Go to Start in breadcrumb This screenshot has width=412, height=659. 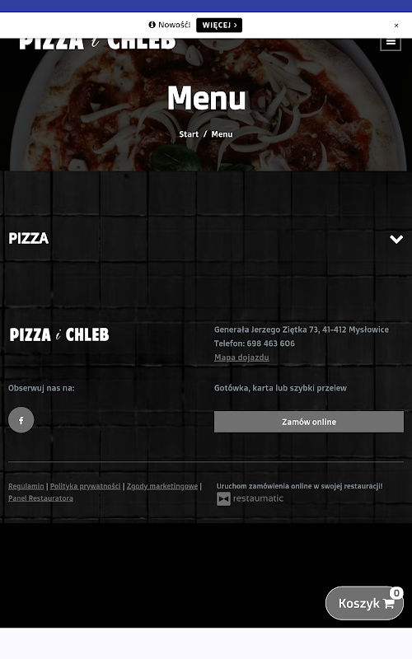pos(189,134)
